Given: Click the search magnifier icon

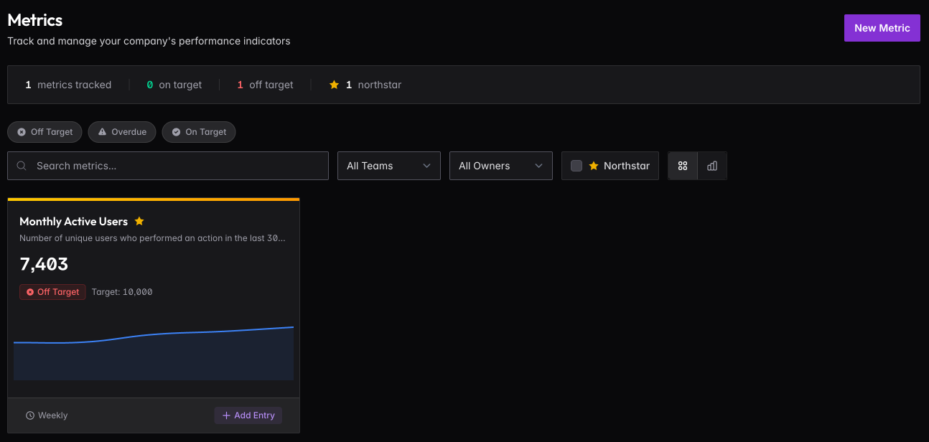Looking at the screenshot, I should coord(21,166).
